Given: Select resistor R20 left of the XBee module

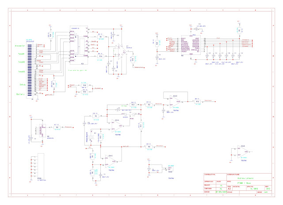Looking at the screenshot, I should click(157, 43).
